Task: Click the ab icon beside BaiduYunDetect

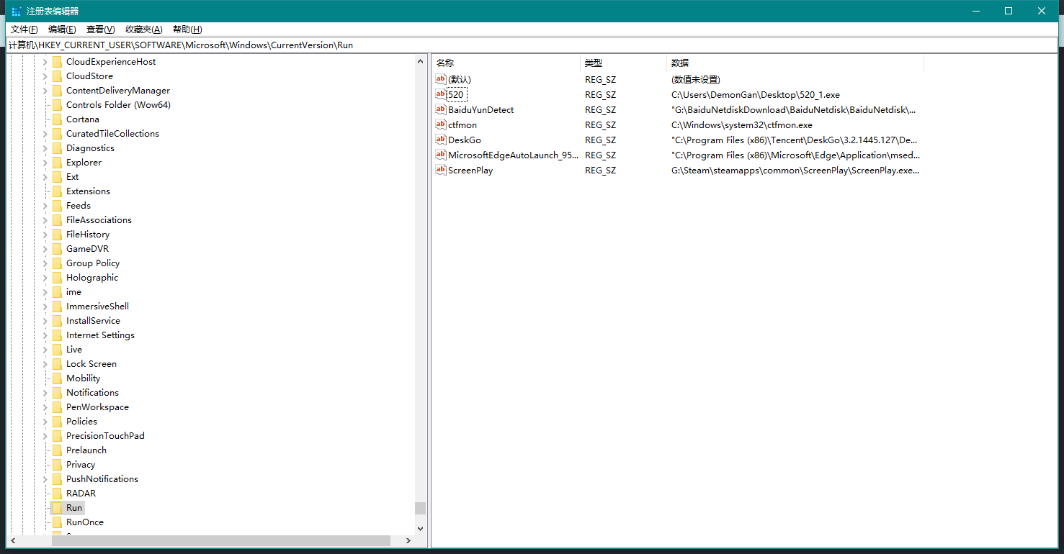Action: pyautogui.click(x=441, y=109)
